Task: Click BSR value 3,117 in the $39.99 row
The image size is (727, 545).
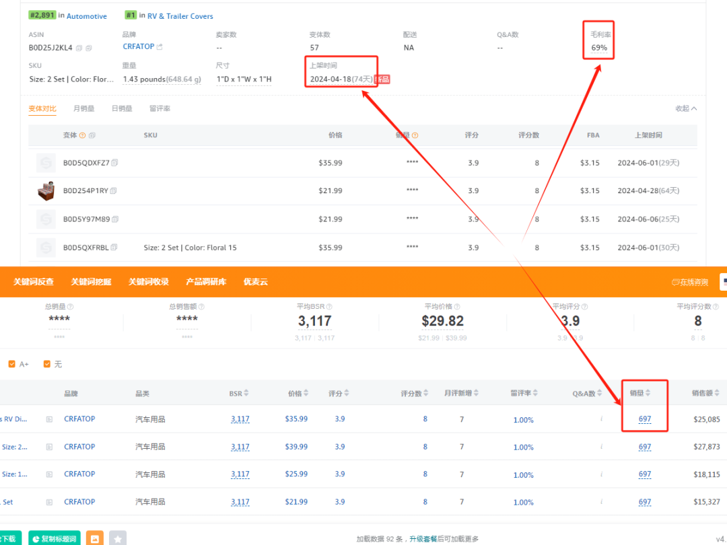Action: coord(240,447)
